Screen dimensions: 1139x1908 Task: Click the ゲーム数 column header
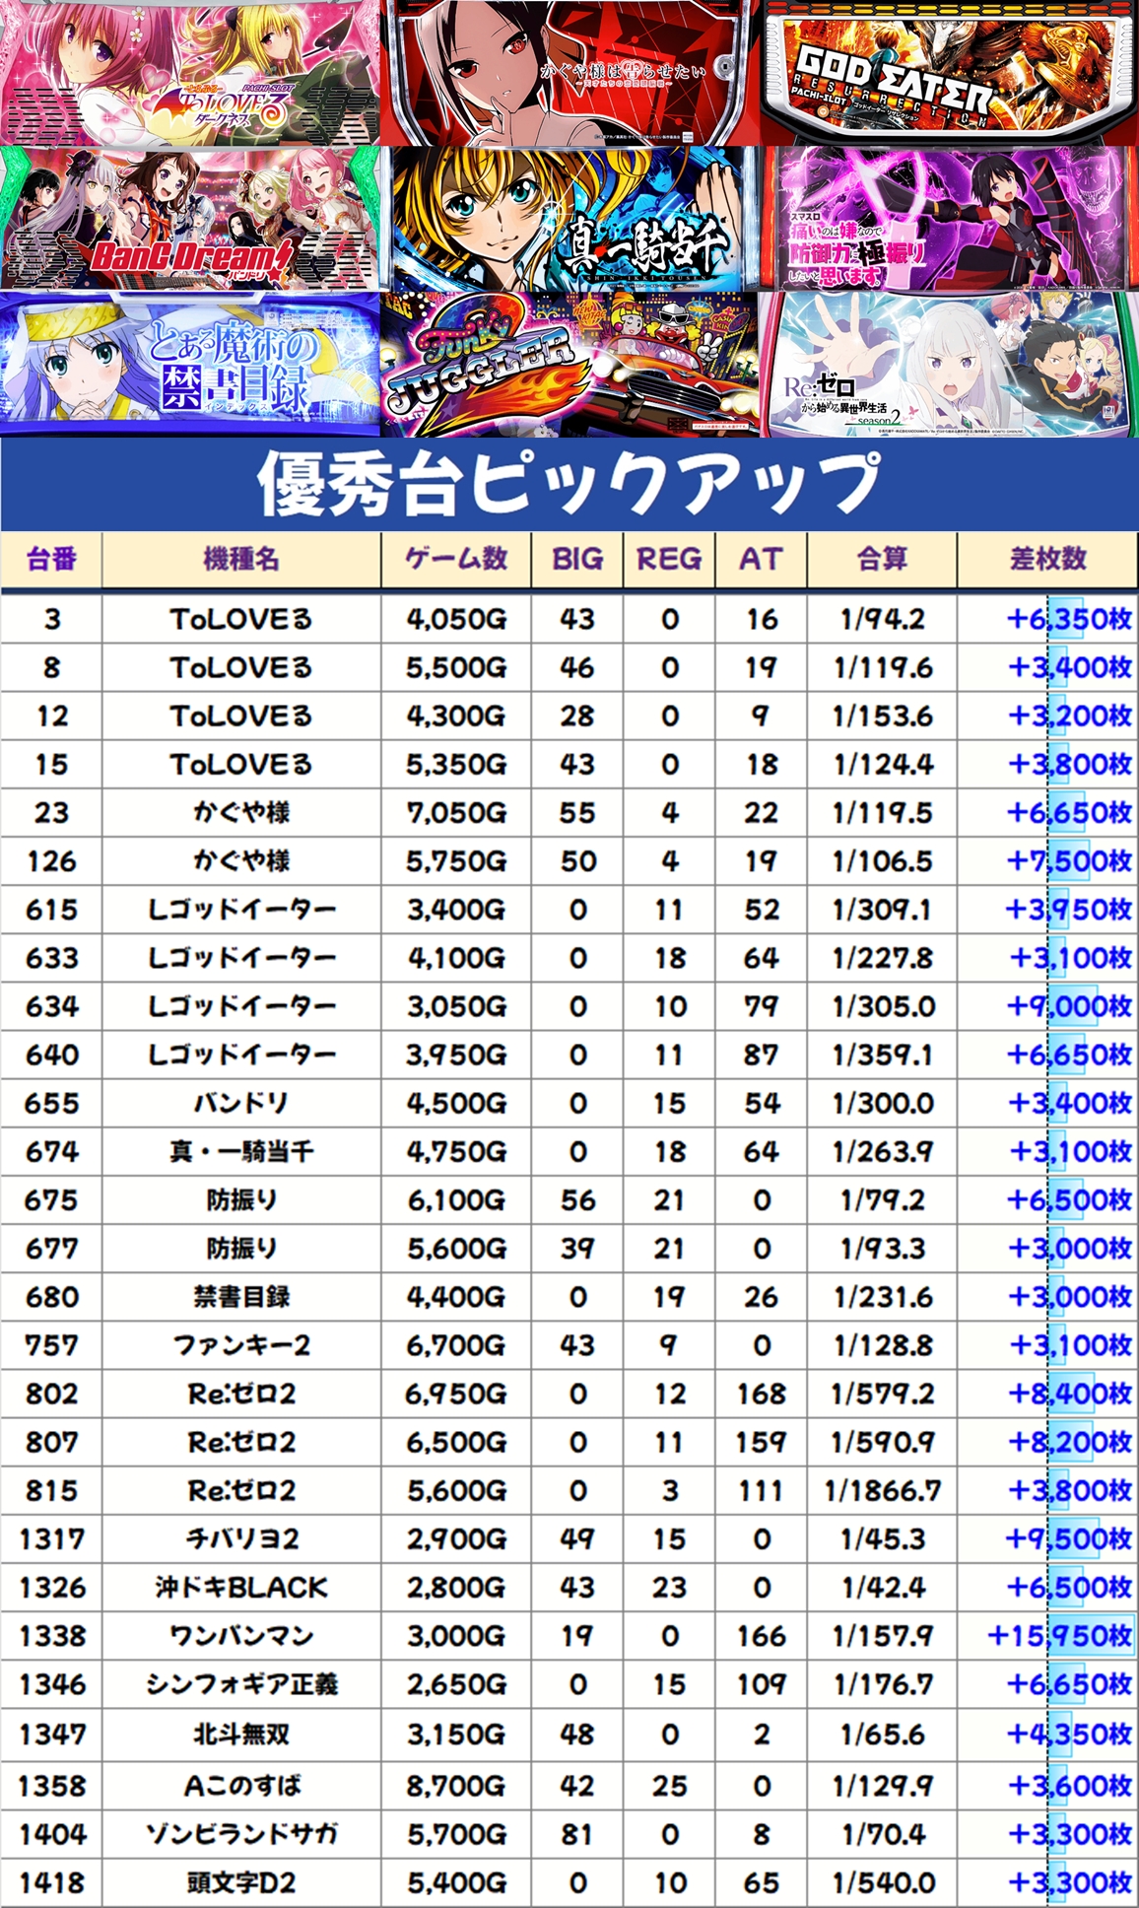(456, 560)
